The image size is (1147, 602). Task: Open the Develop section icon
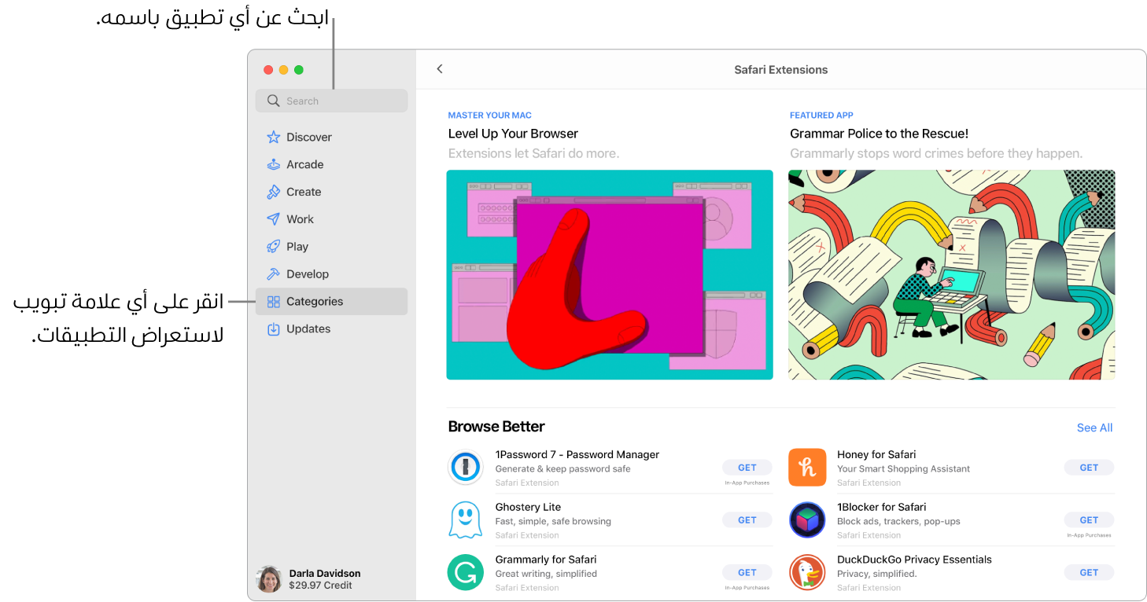coord(274,273)
